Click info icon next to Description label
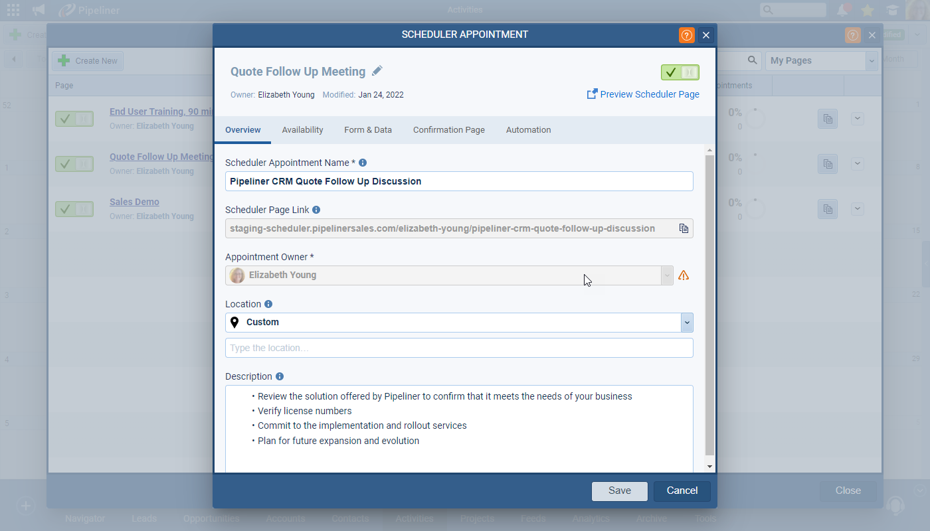 (x=280, y=376)
